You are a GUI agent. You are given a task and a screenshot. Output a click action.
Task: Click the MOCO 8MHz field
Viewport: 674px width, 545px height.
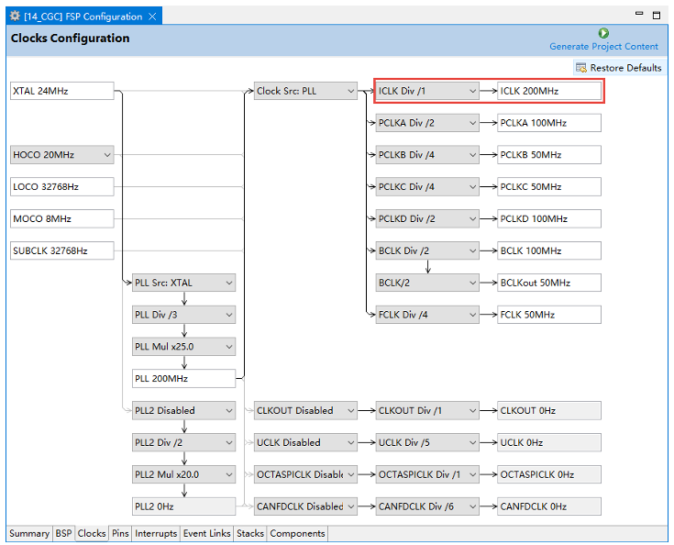tap(62, 219)
